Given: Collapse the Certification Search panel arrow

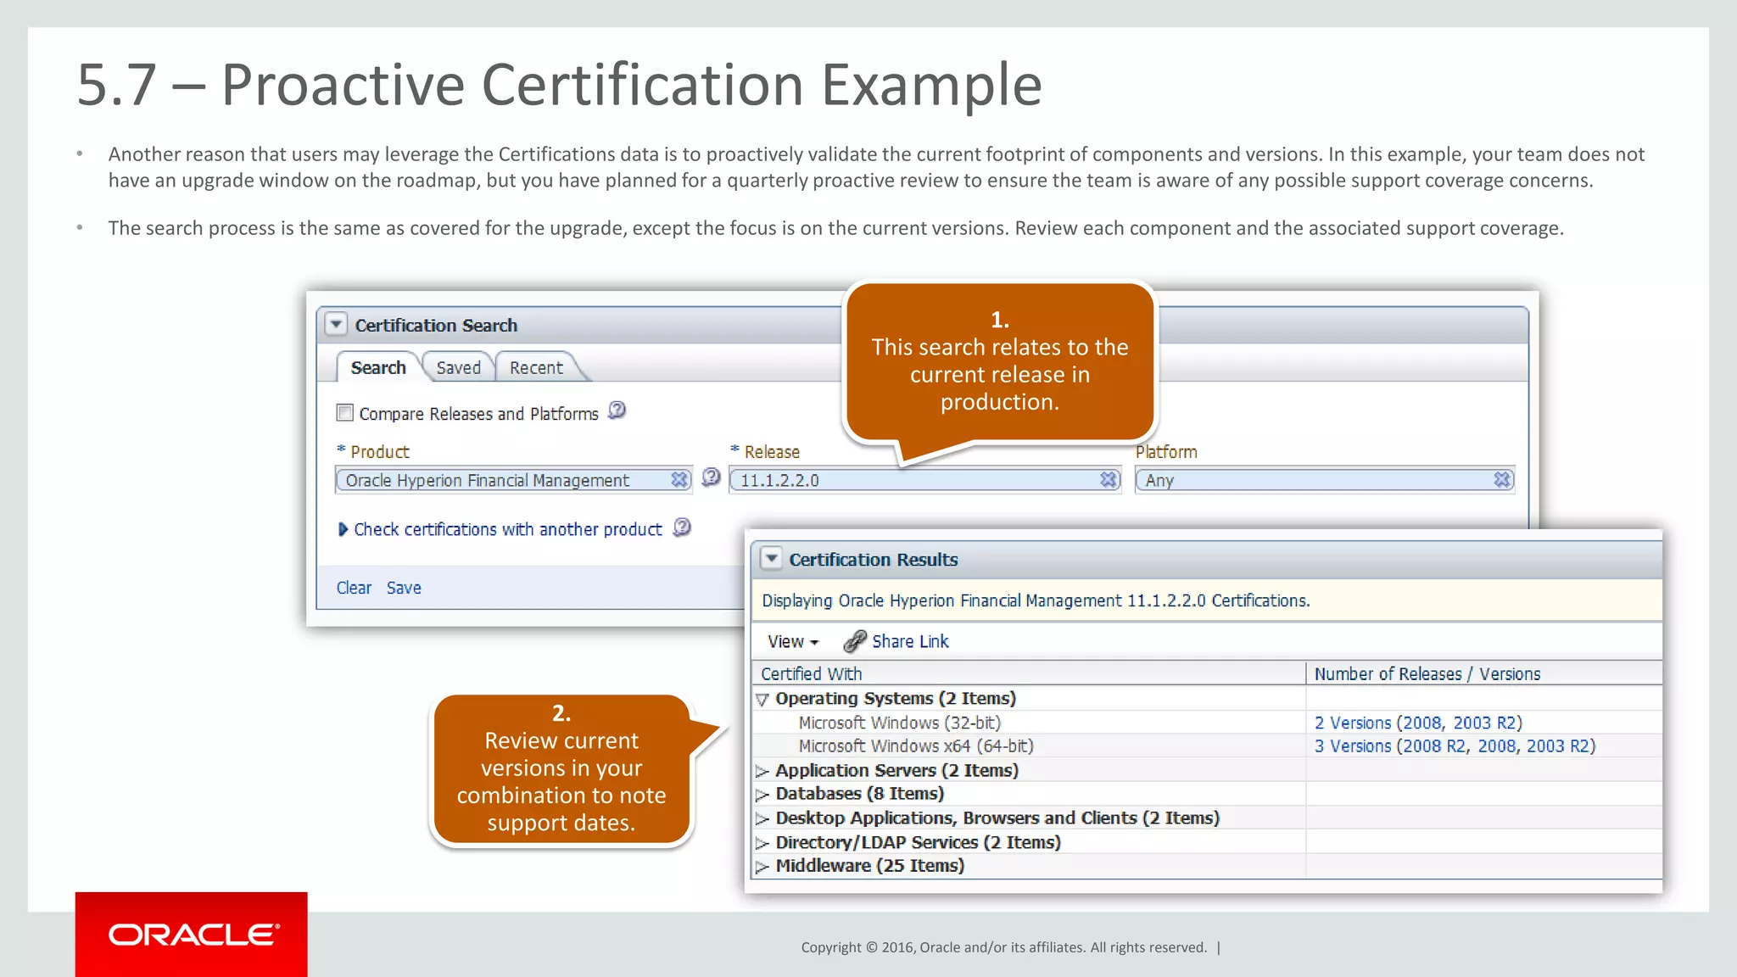Looking at the screenshot, I should 336,325.
